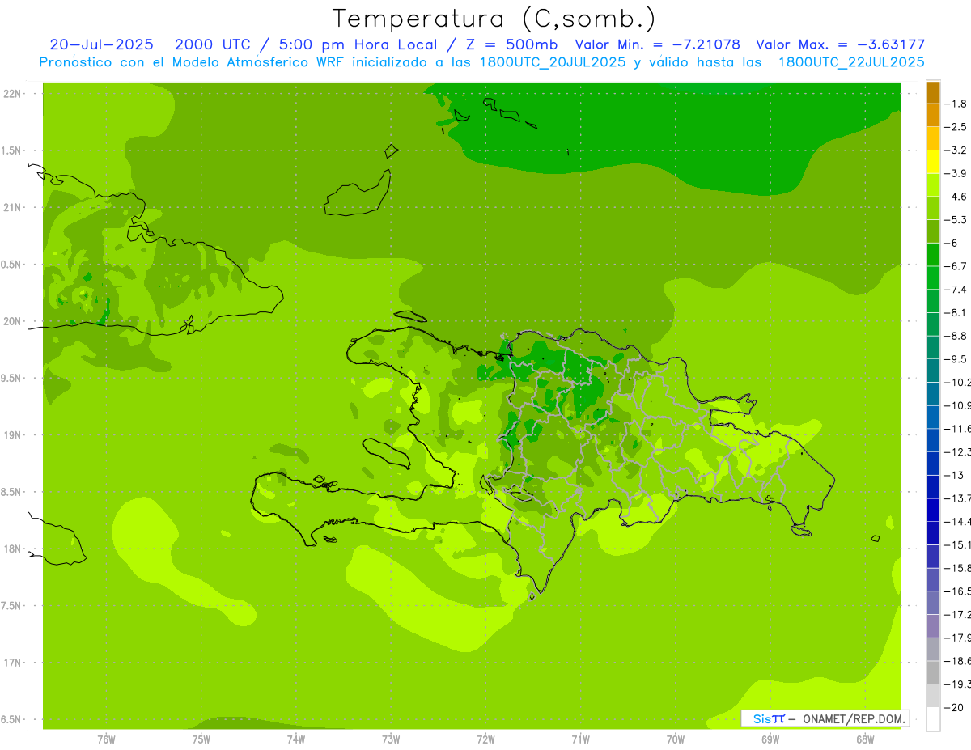Click Tortuga island outline north of Haiti
The image size is (971, 750).
tap(411, 316)
